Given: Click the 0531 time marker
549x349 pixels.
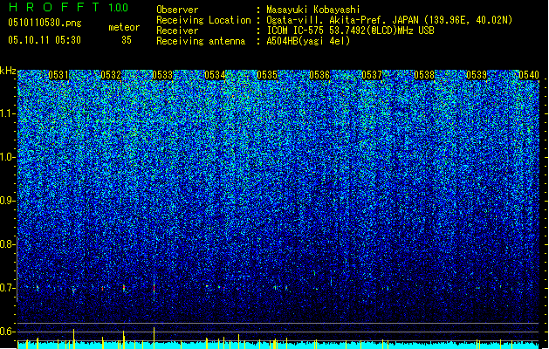Looking at the screenshot, I should [x=58, y=75].
